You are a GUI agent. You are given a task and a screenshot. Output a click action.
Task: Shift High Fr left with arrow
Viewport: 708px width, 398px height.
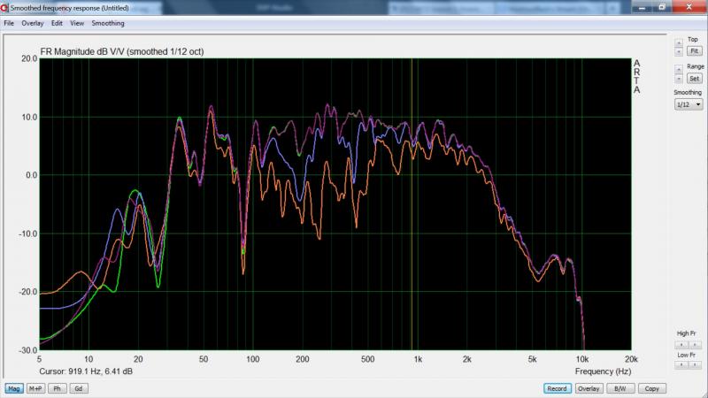tap(681, 343)
